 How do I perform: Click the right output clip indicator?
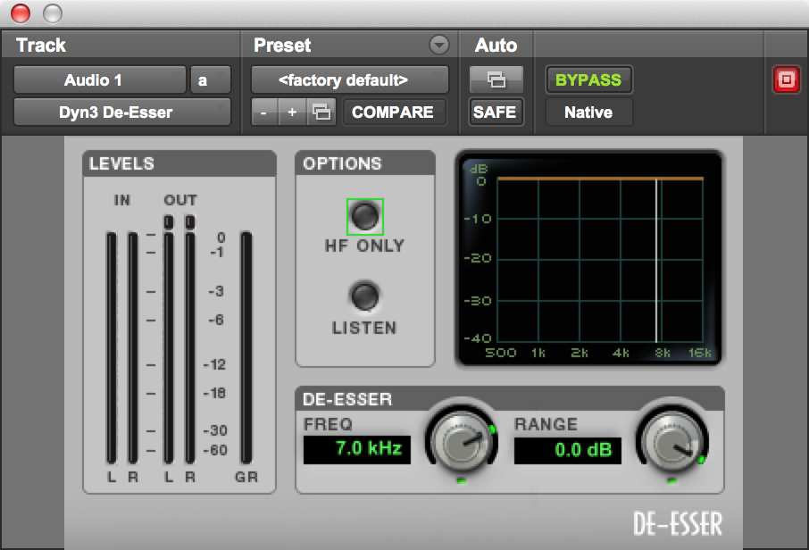(190, 221)
